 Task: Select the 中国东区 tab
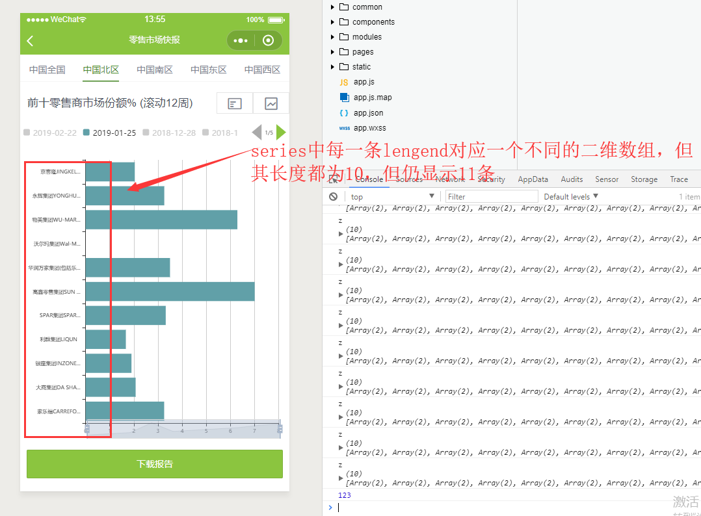point(208,70)
